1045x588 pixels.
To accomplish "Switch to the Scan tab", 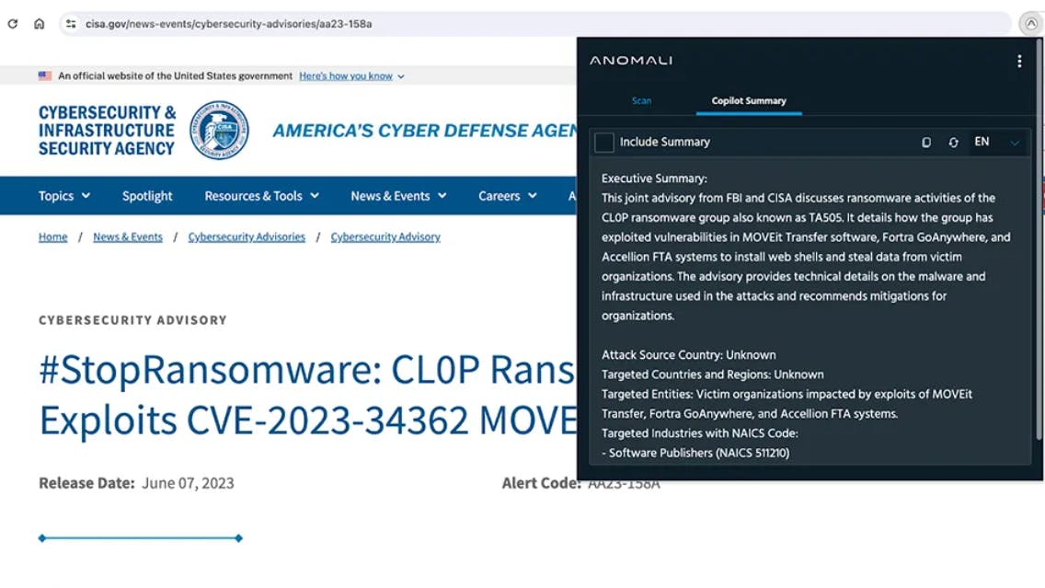I will pyautogui.click(x=641, y=101).
